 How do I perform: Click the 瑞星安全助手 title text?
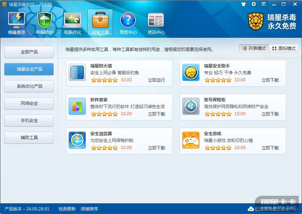coord(217,66)
